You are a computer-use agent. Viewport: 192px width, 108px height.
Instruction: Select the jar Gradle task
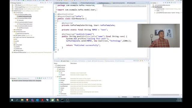point(61,92)
